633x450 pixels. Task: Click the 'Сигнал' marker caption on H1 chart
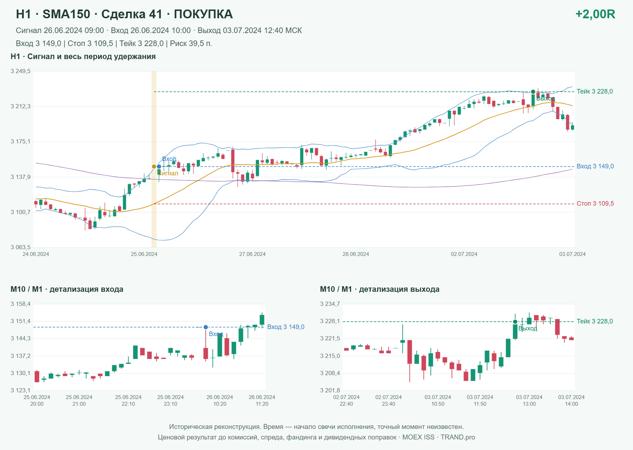pyautogui.click(x=168, y=173)
